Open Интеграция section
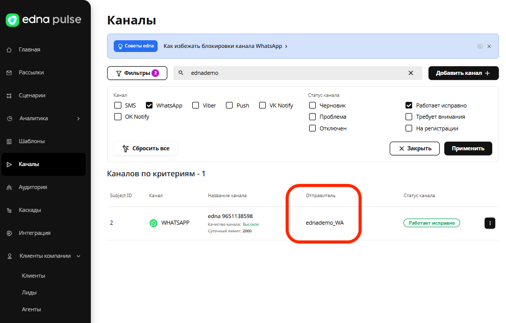 tap(35, 233)
